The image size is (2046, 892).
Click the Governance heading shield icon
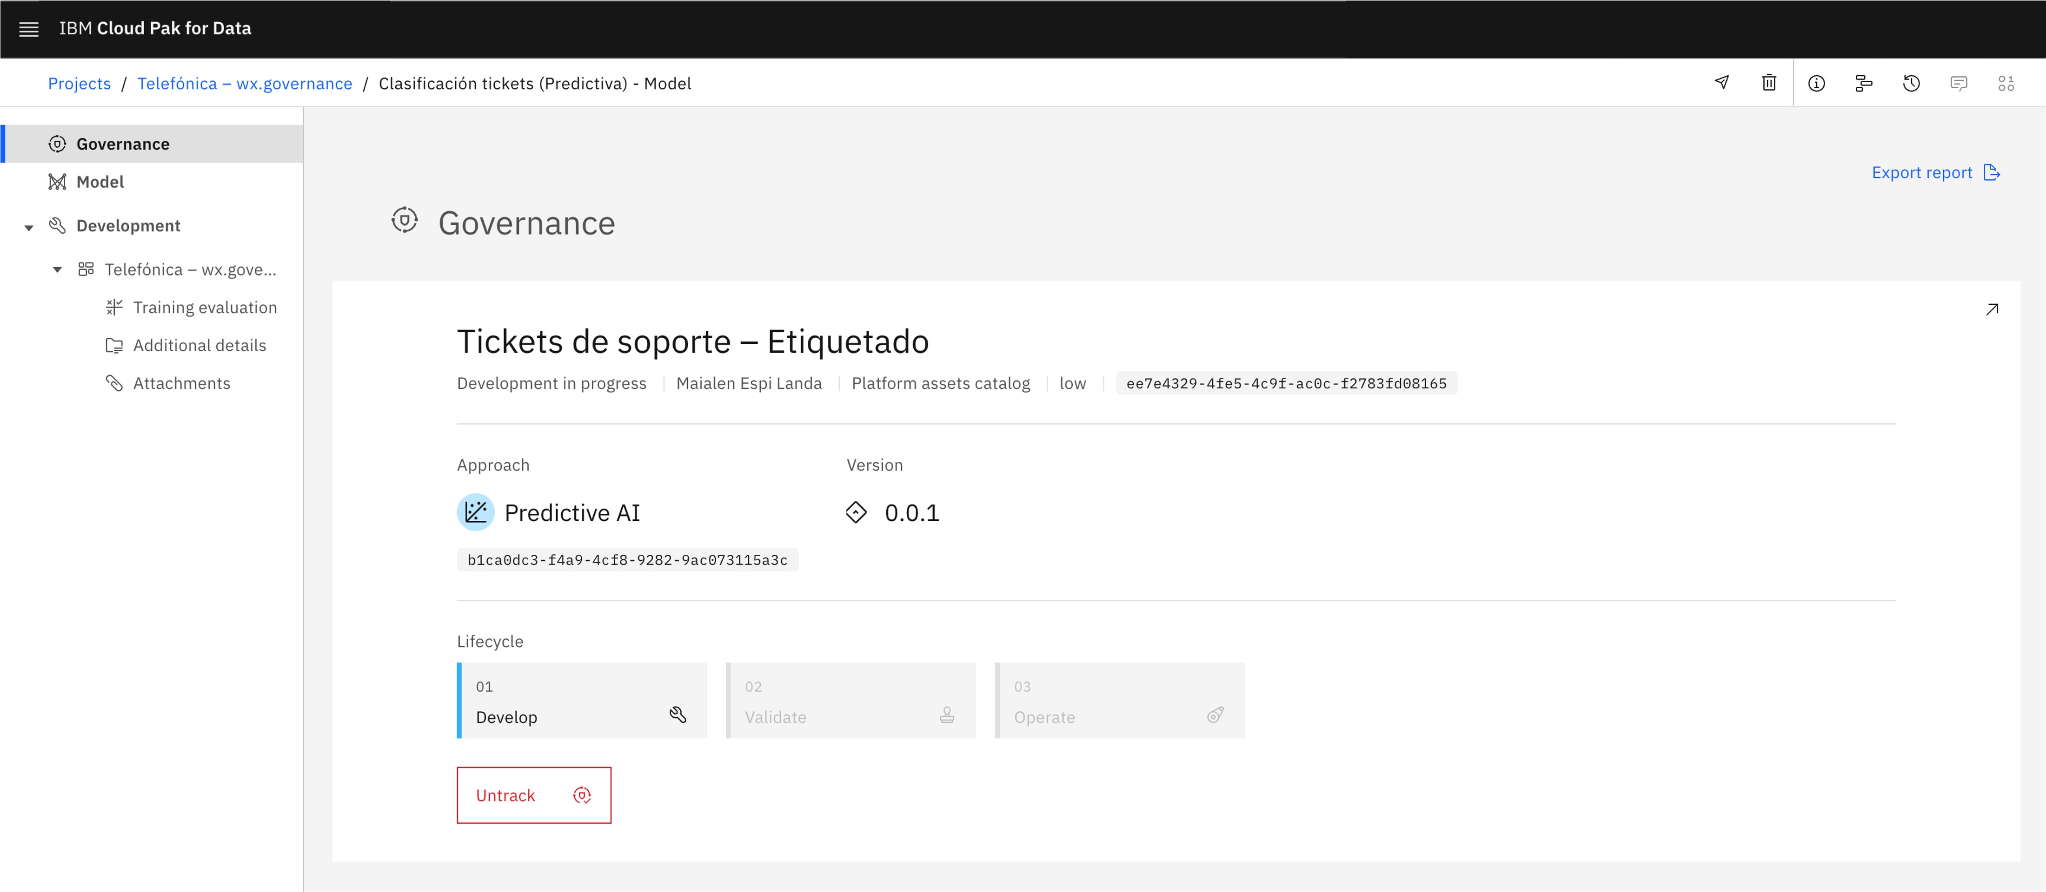(x=404, y=220)
